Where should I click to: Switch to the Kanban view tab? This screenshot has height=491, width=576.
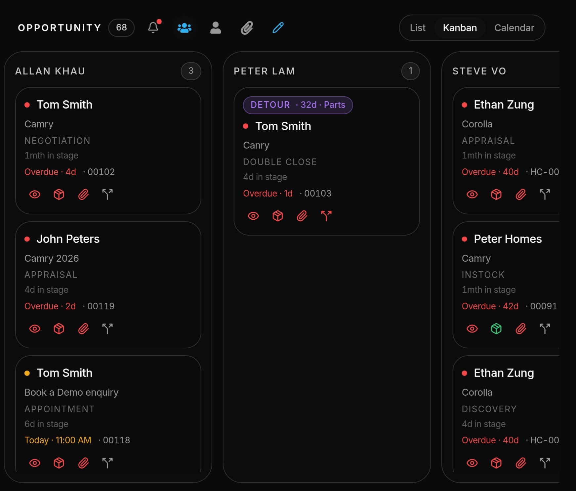(x=460, y=28)
